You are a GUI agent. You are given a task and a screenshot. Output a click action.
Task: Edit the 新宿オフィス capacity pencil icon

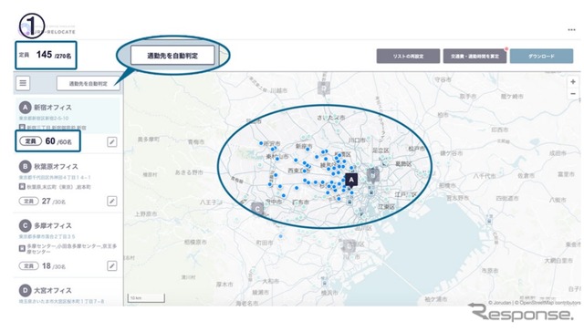click(112, 141)
